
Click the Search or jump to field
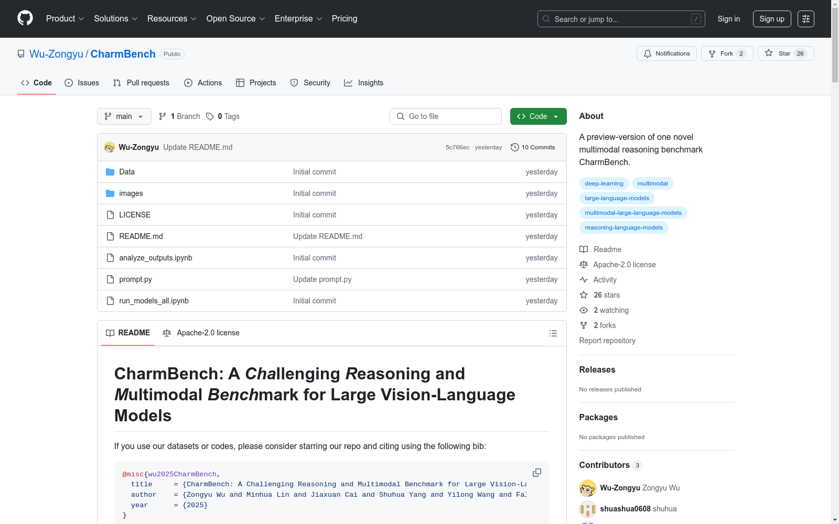coord(621,19)
